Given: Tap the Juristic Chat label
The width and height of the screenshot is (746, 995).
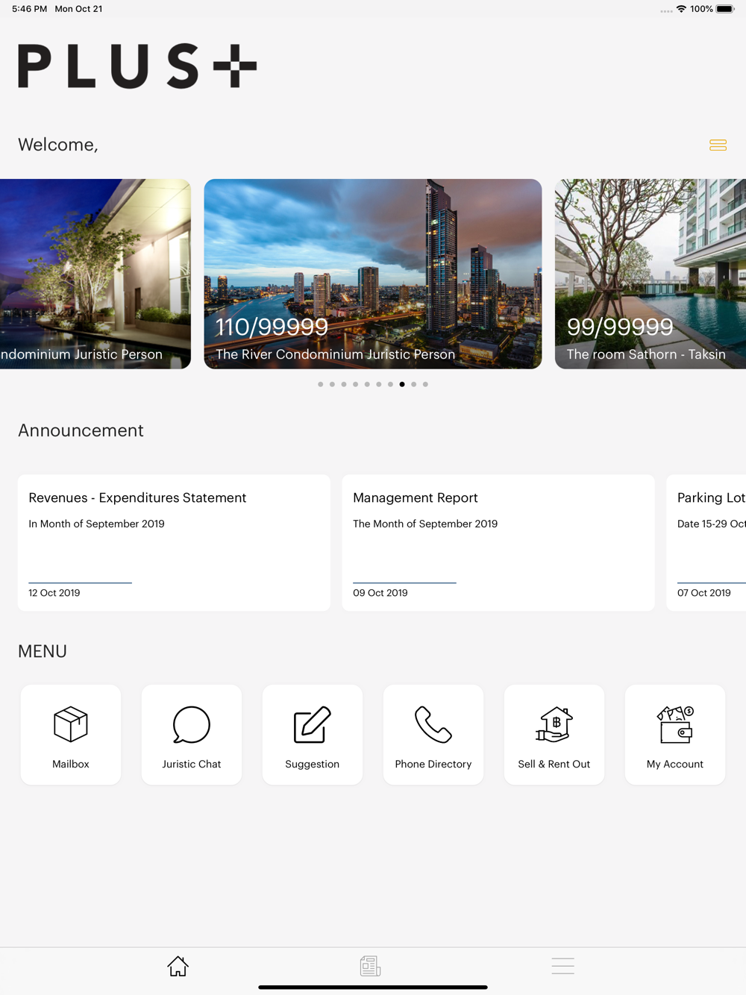Looking at the screenshot, I should pos(192,764).
